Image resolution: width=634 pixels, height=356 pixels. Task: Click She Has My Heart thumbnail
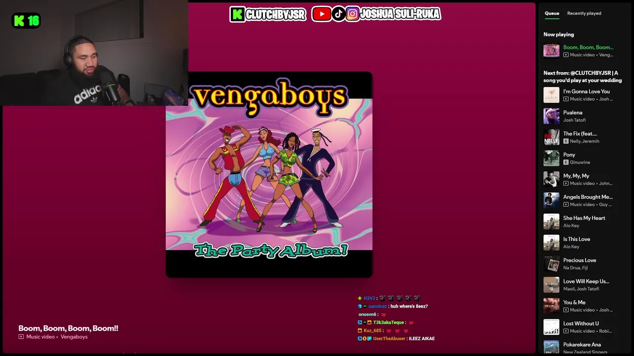click(551, 222)
